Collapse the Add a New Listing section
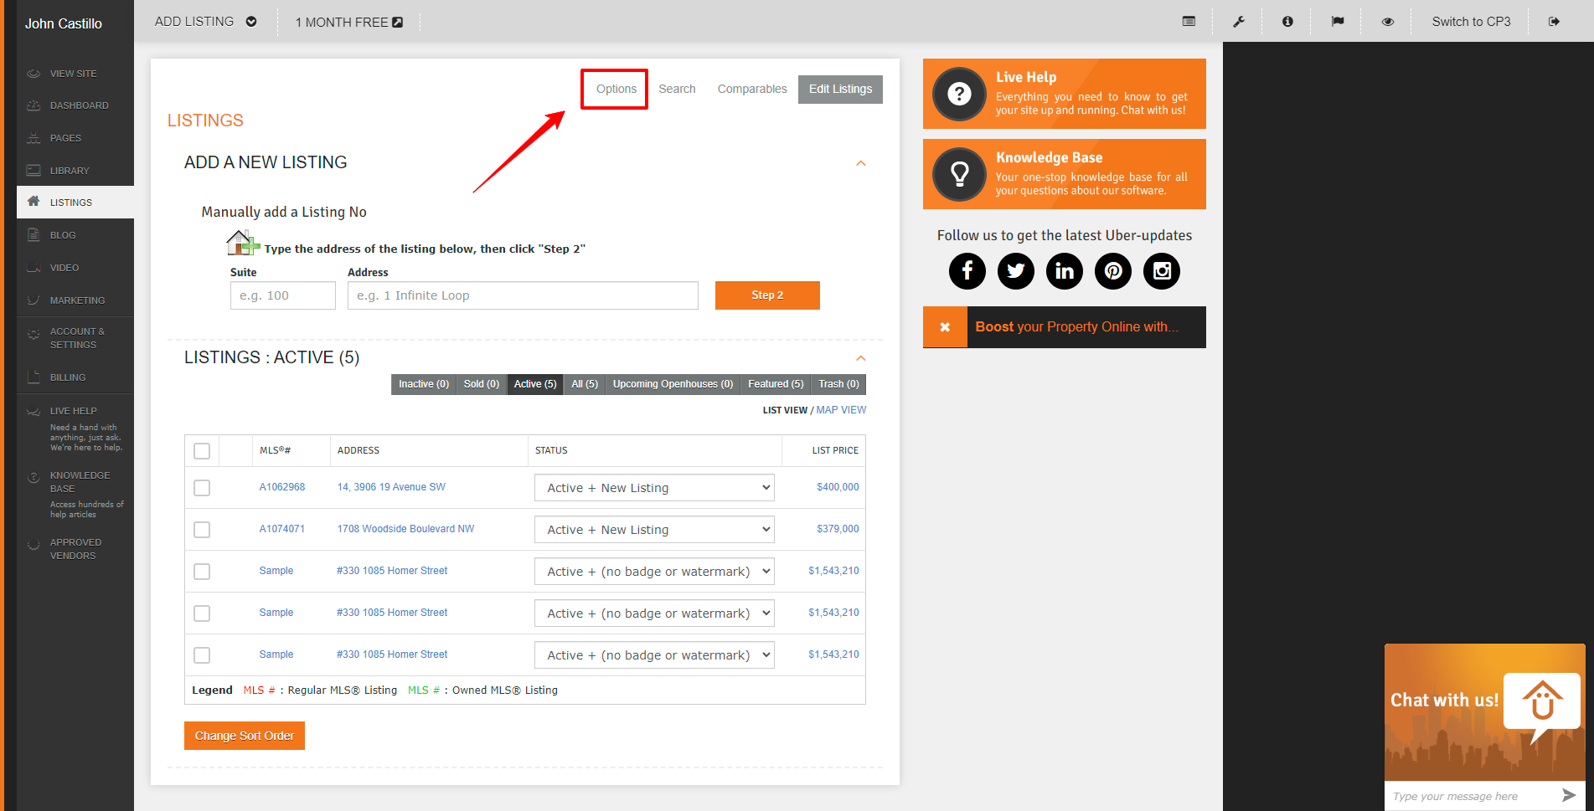The width and height of the screenshot is (1594, 811). (x=860, y=163)
